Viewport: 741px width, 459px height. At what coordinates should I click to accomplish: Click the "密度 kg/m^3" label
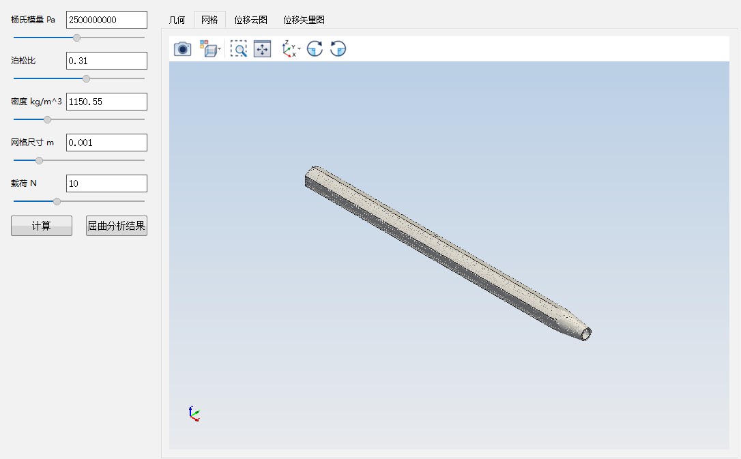[36, 102]
